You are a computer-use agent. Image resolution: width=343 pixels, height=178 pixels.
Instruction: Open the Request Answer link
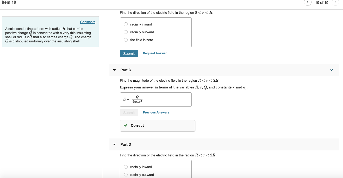pos(155,53)
